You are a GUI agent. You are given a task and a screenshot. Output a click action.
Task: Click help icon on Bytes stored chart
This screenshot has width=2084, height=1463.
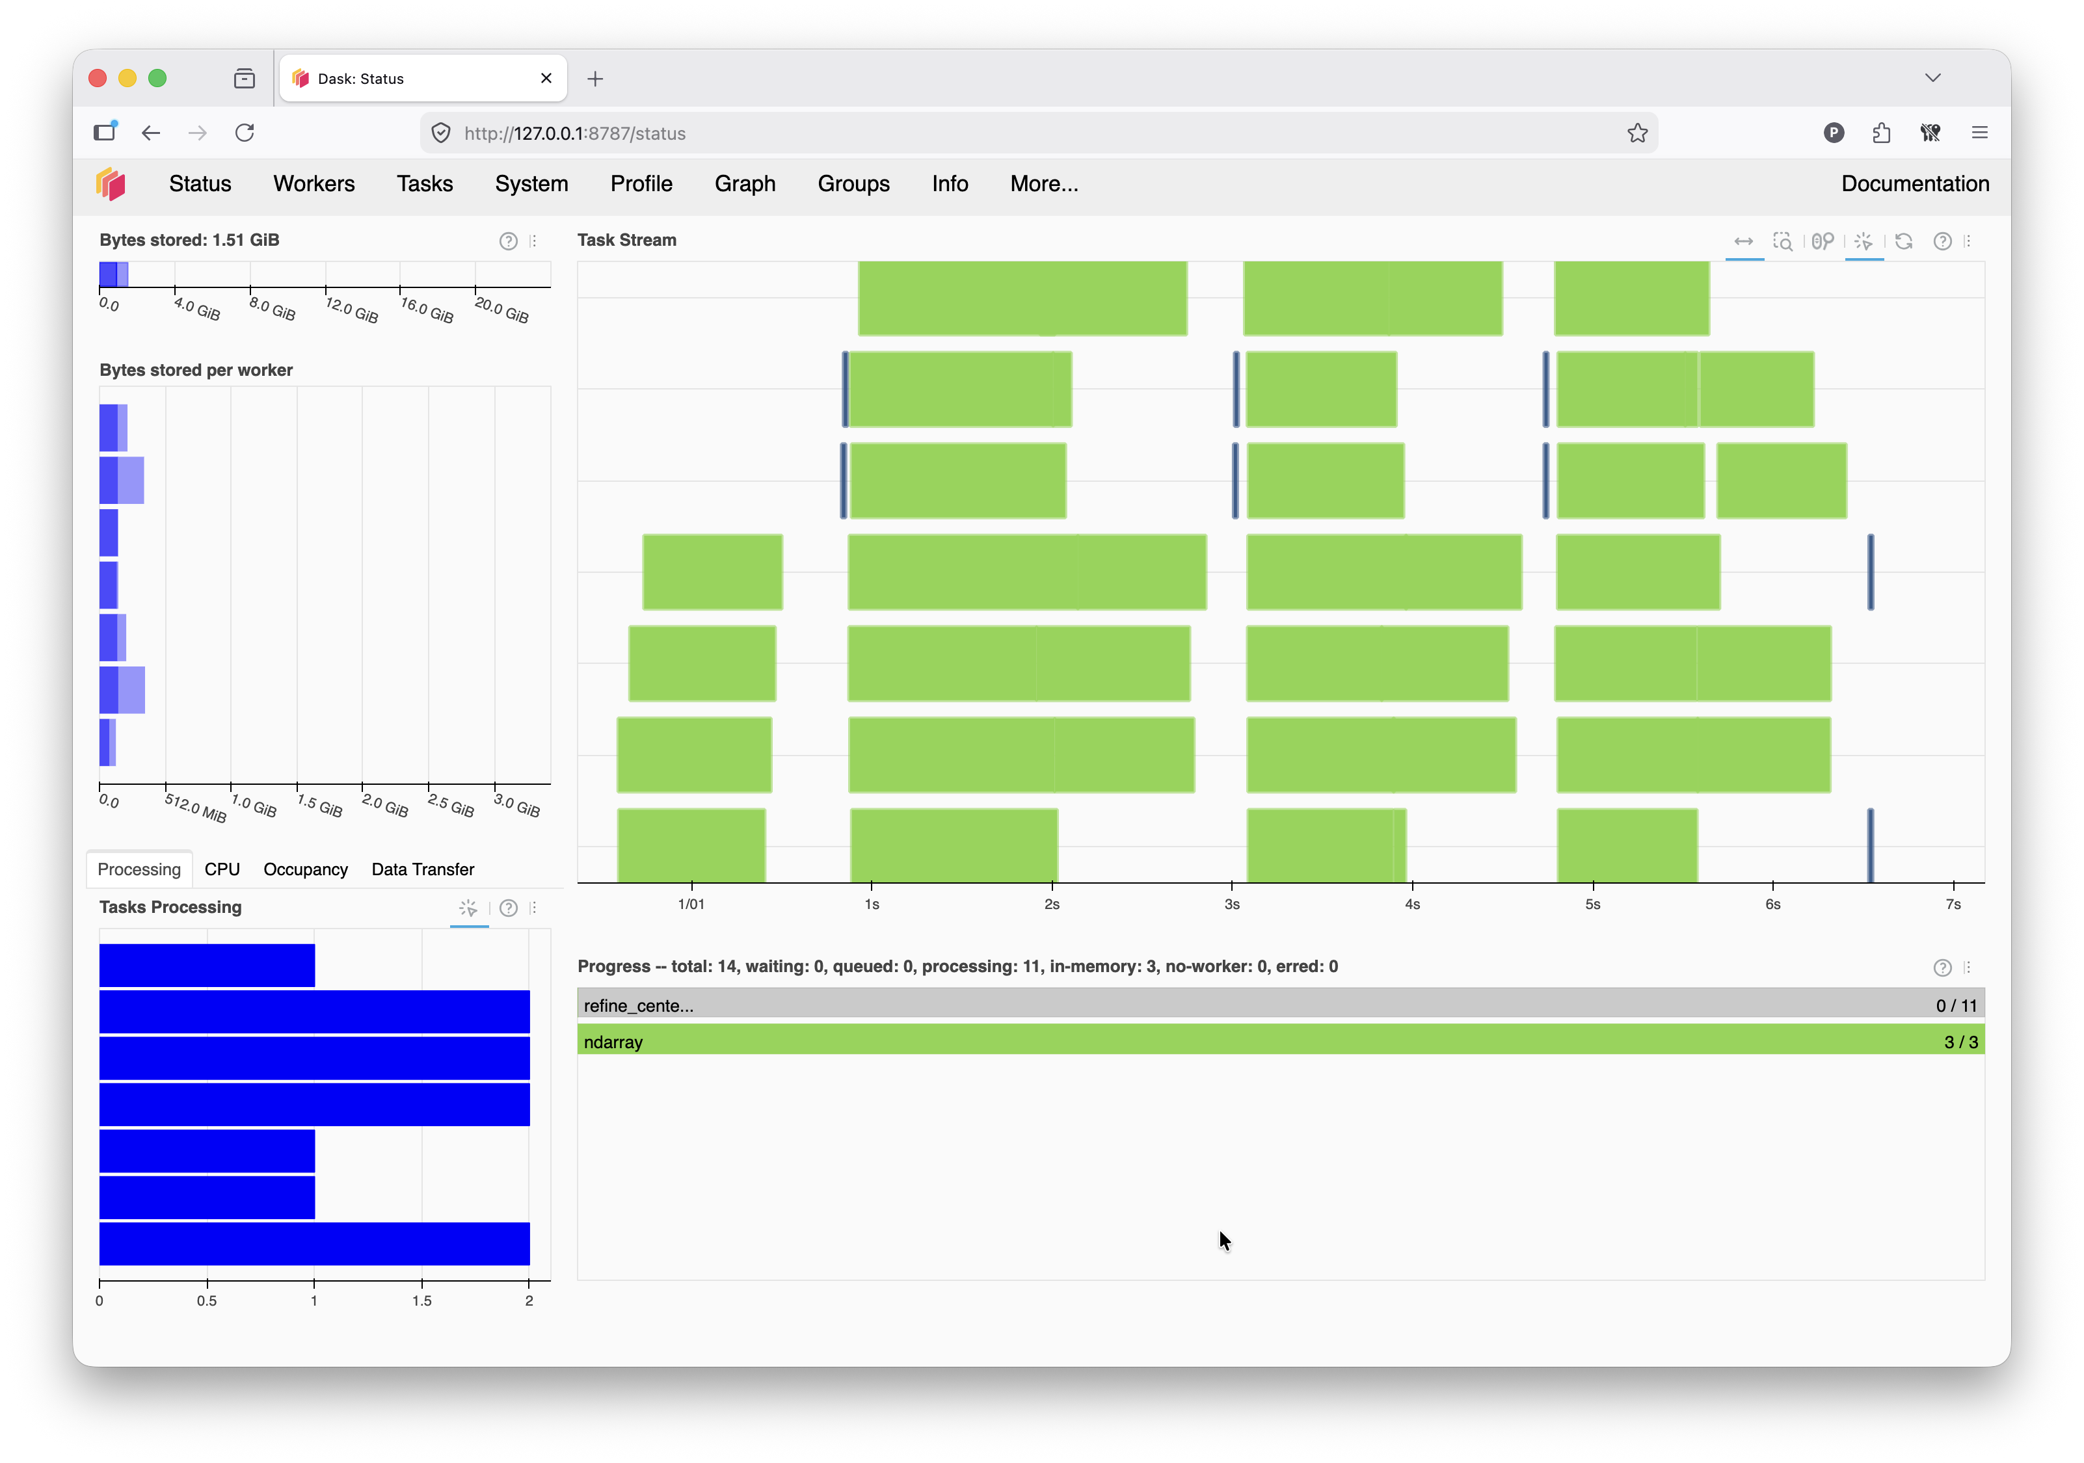508,241
